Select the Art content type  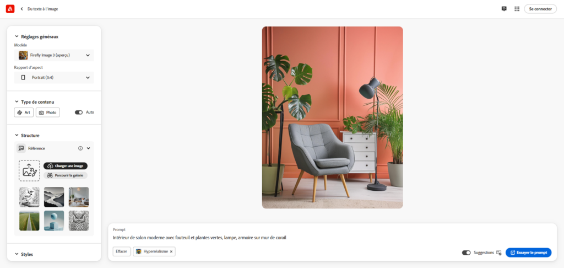coord(24,112)
